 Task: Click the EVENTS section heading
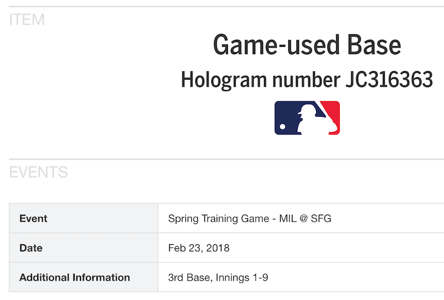[38, 173]
